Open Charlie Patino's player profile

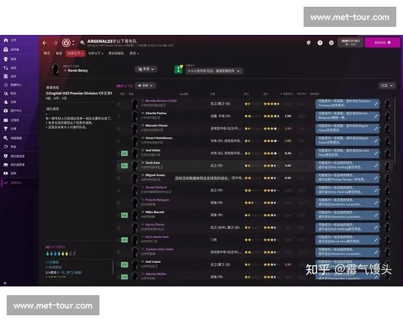click(x=156, y=113)
